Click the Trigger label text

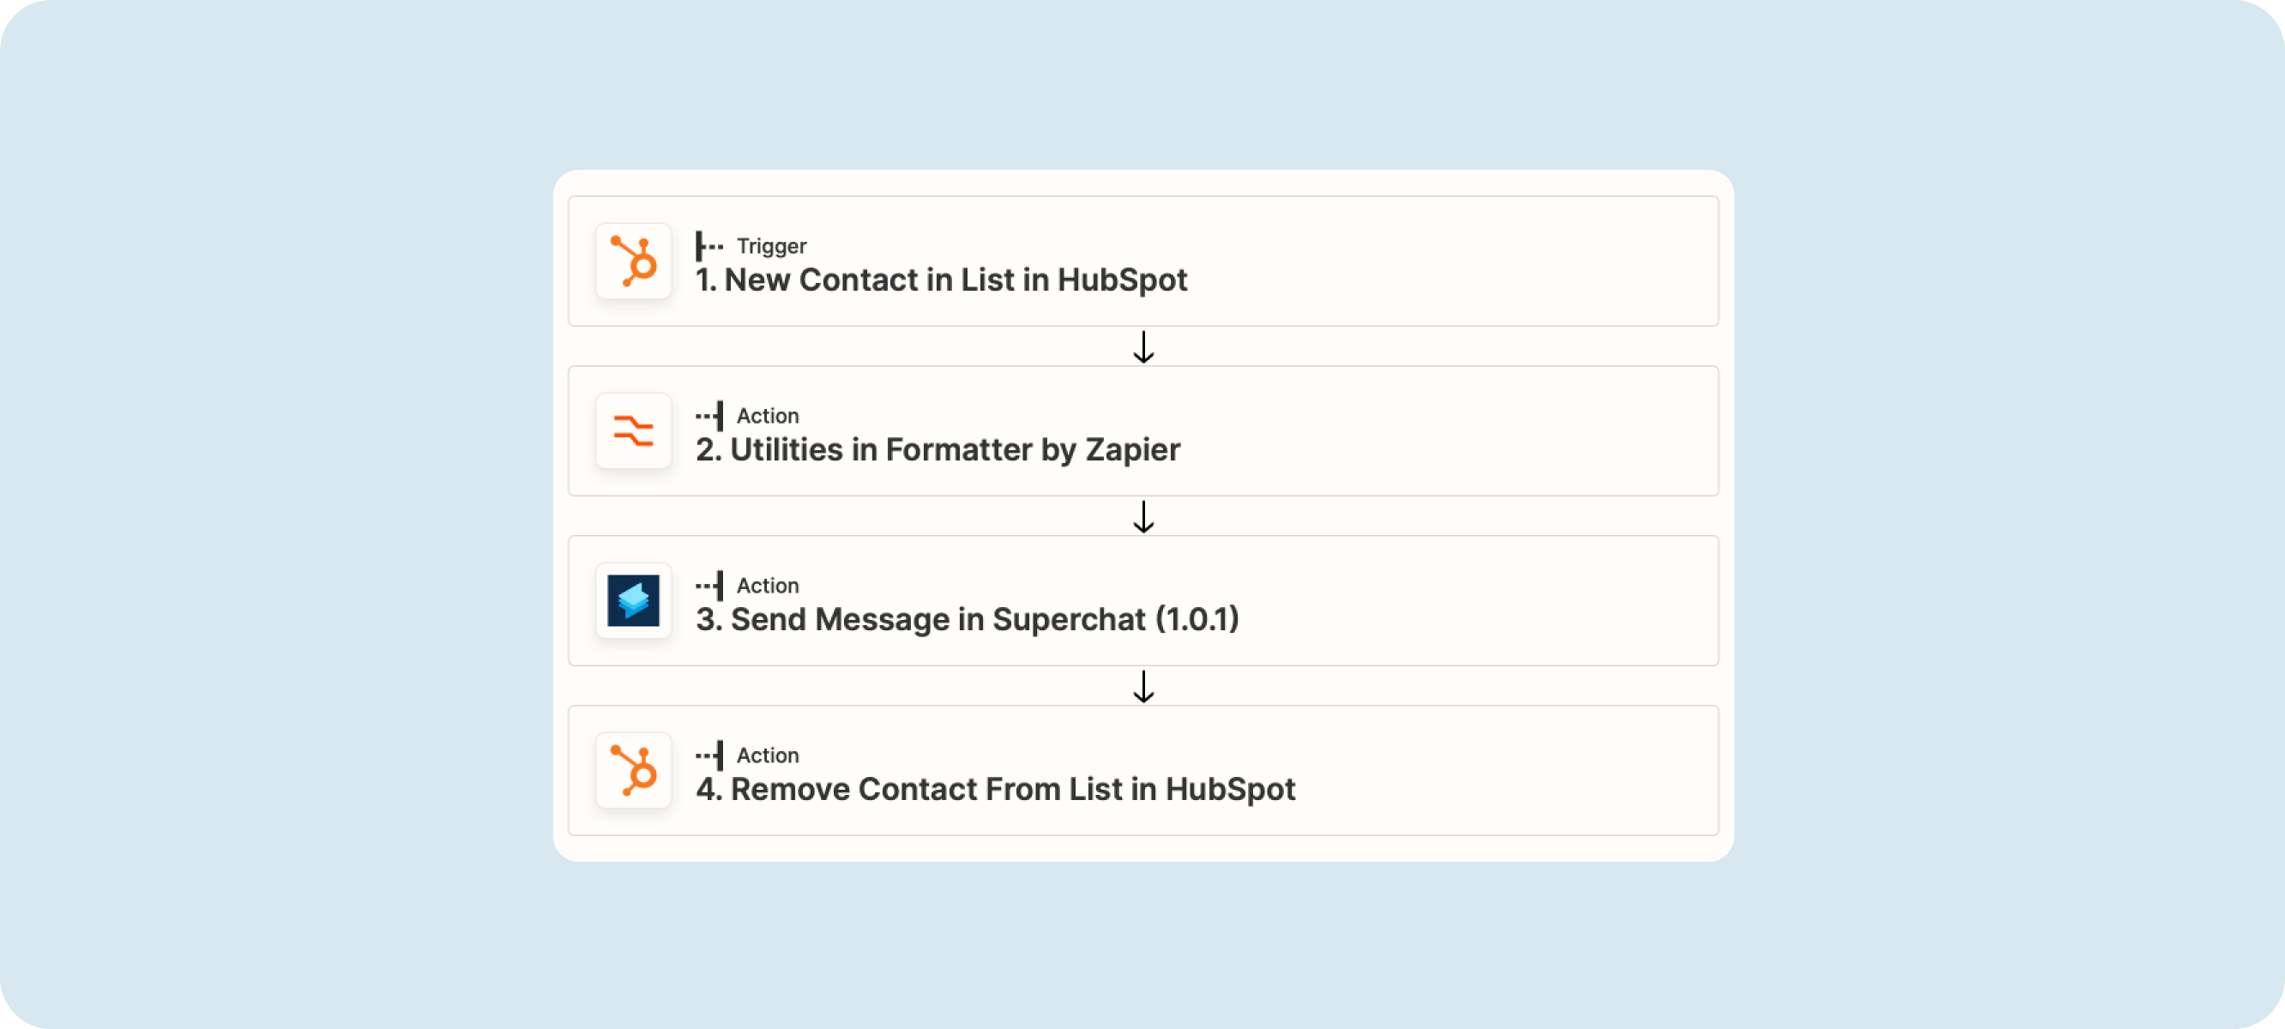(x=771, y=246)
